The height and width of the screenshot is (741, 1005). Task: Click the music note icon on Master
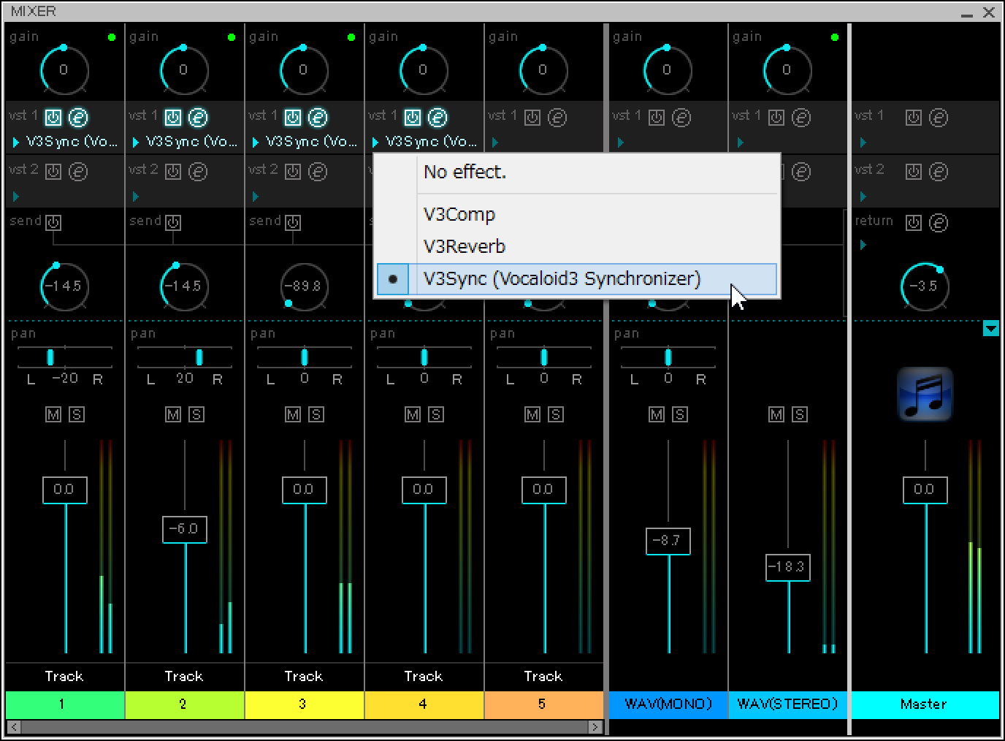(x=925, y=395)
